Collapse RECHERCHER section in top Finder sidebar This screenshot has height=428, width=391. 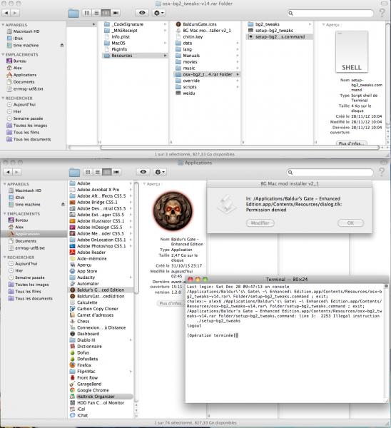pos(3,98)
